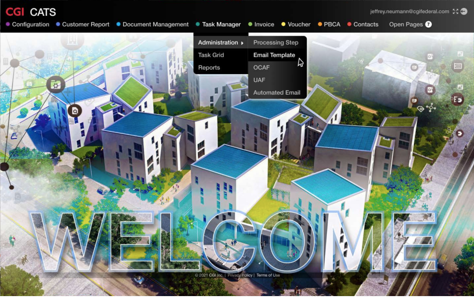This screenshot has height=304, width=474.
Task: Select Administration in the Task Manager menu
Action: [x=221, y=43]
